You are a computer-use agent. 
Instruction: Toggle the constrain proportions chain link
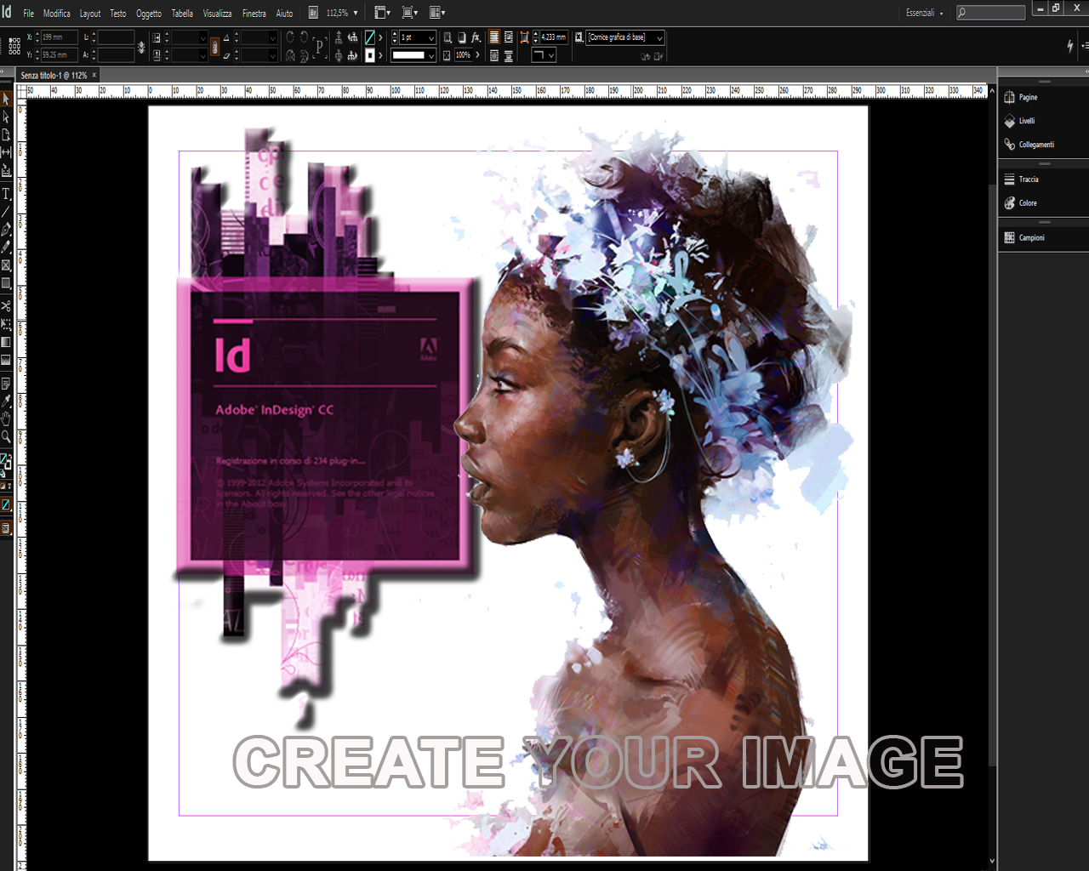[214, 47]
